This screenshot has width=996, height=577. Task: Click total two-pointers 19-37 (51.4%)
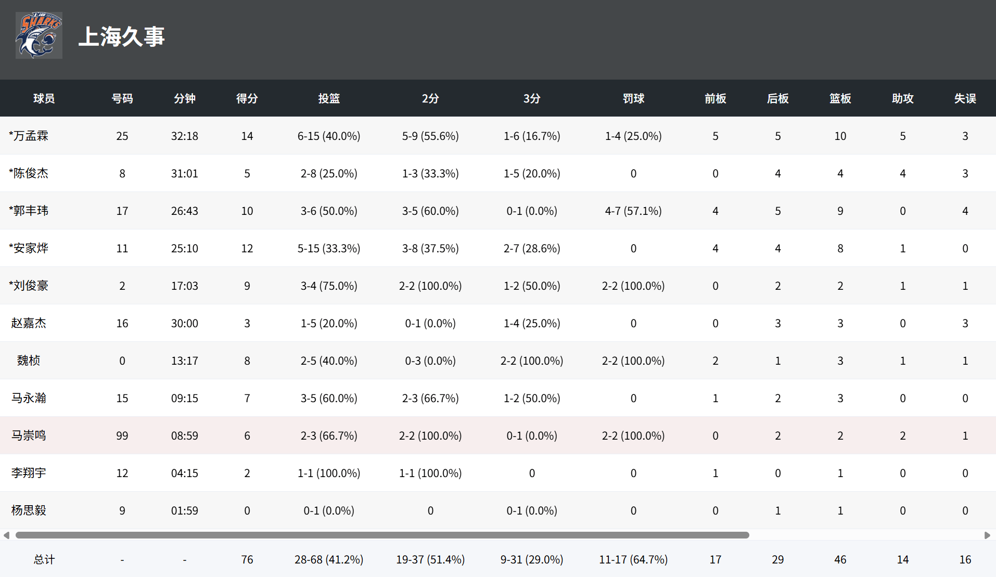(430, 559)
